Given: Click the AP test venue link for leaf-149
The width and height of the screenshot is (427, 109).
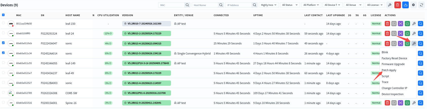Looking at the screenshot, I should tap(181, 63).
